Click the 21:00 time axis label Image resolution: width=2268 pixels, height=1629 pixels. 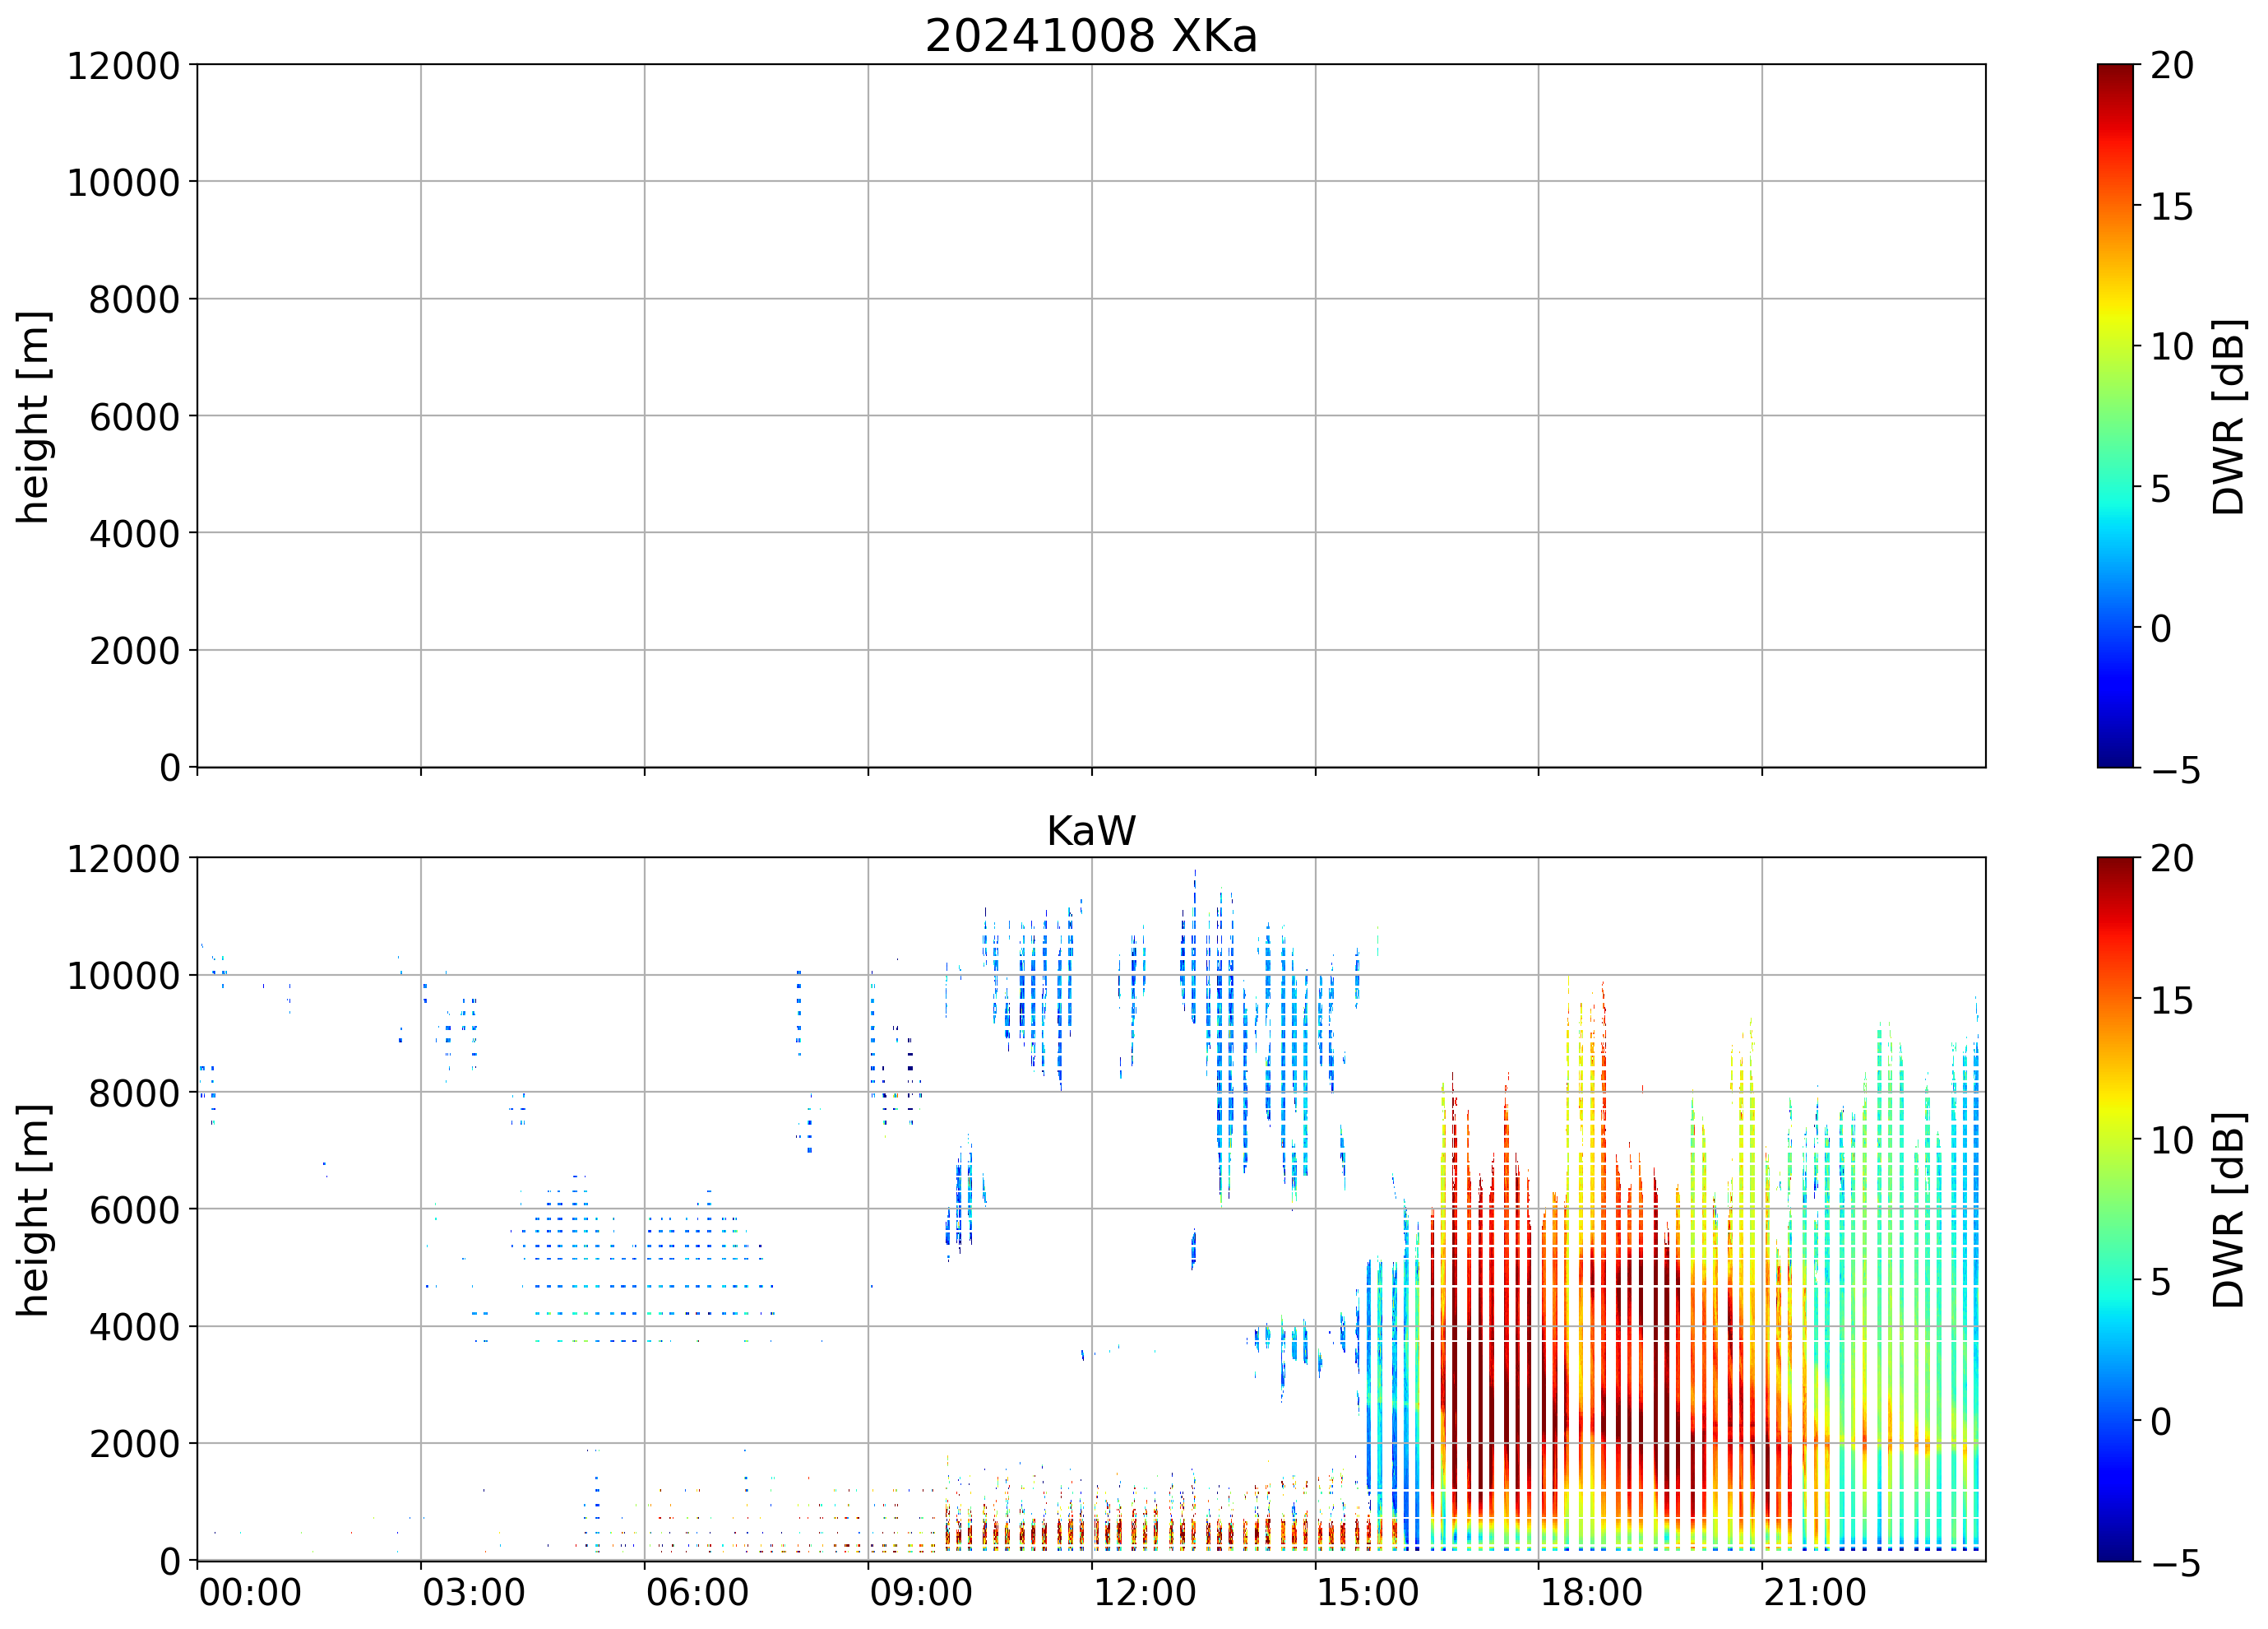tap(1814, 1592)
